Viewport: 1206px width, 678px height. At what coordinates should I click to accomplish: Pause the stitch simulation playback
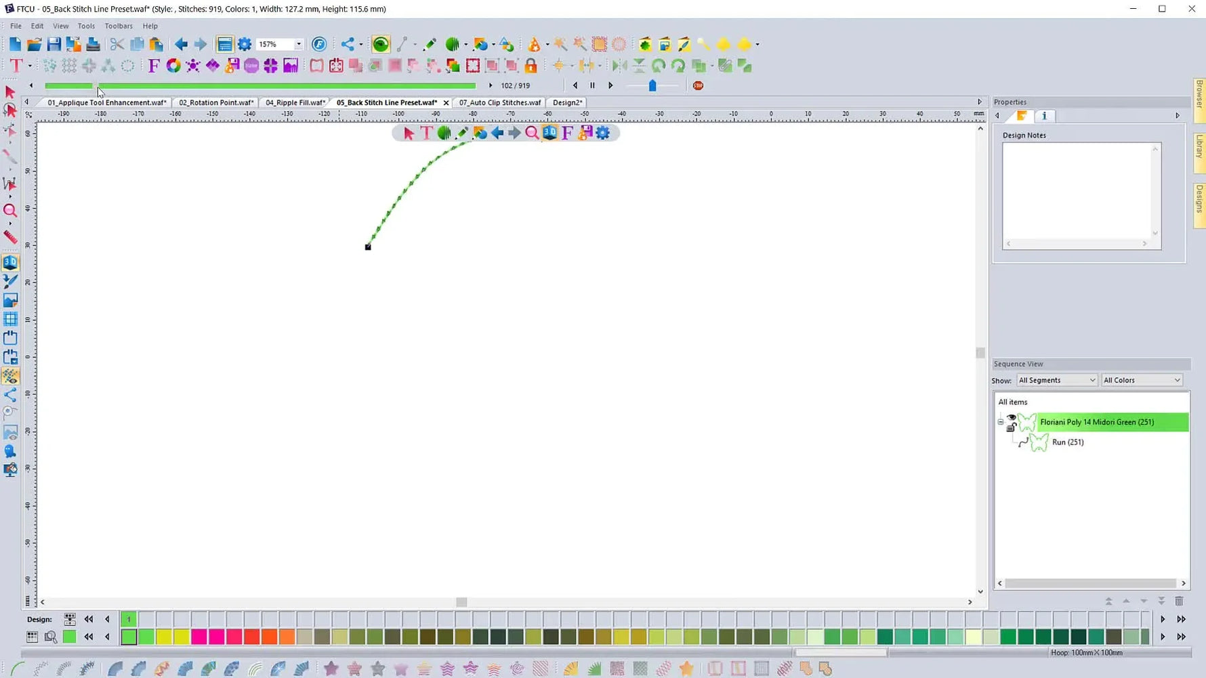coord(592,85)
